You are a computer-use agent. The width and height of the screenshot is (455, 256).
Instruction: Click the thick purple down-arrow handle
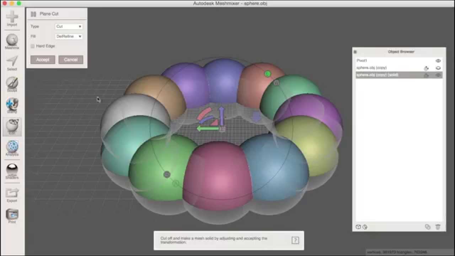click(x=256, y=117)
